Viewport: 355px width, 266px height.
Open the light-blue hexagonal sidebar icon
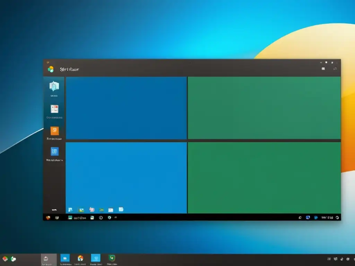click(x=54, y=86)
